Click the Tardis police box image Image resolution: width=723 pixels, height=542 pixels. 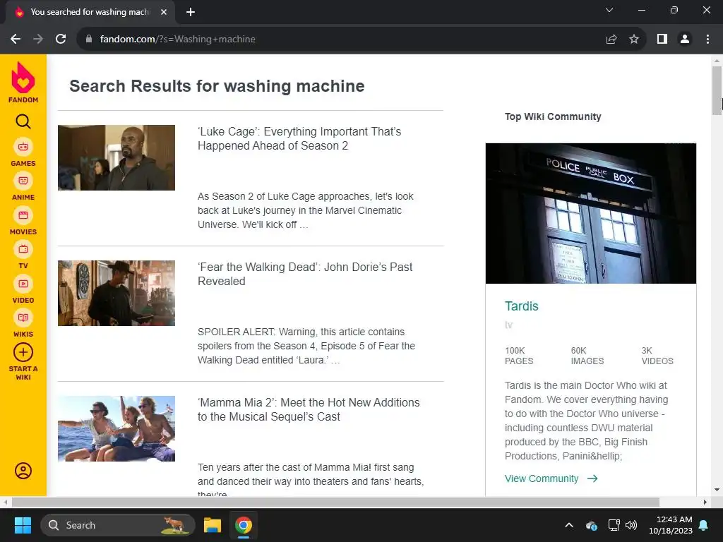[x=591, y=213]
